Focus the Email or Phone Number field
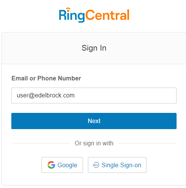This screenshot has width=186, height=188. (94, 96)
